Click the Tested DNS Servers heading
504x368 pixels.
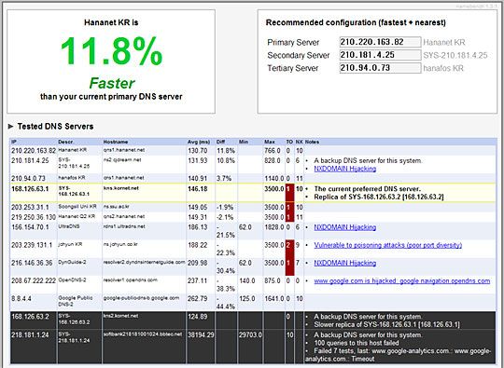click(55, 127)
